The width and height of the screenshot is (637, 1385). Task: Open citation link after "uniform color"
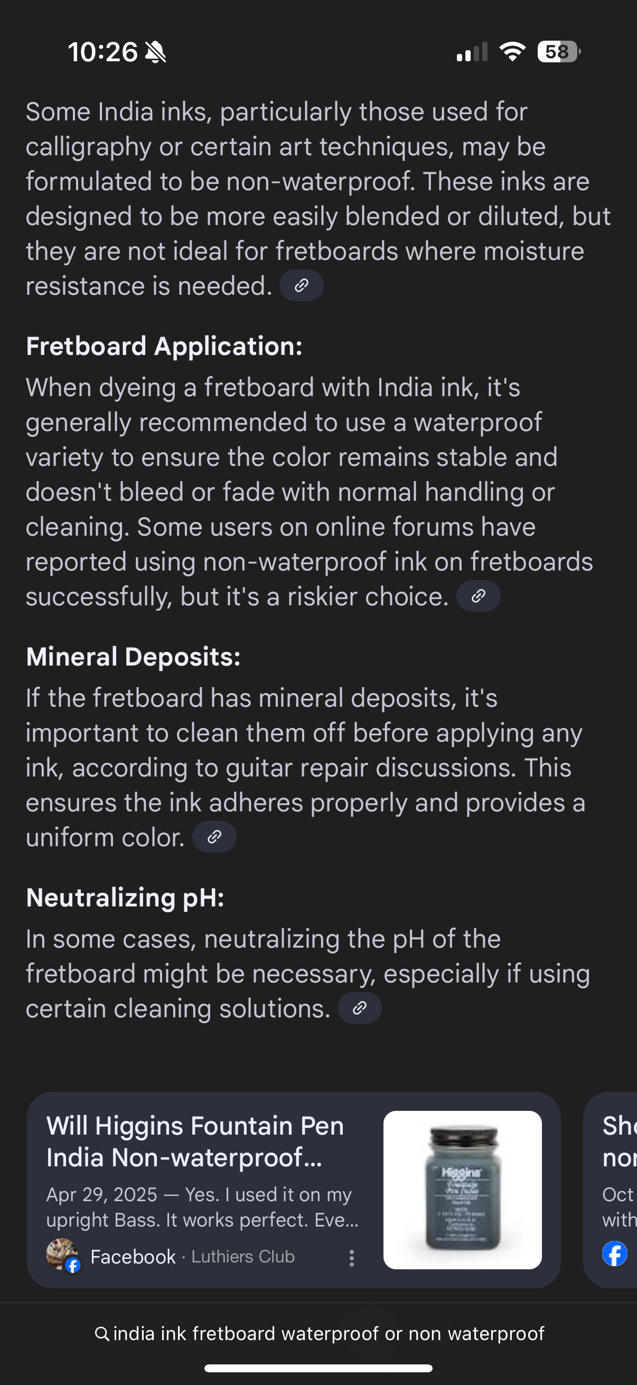point(214,837)
